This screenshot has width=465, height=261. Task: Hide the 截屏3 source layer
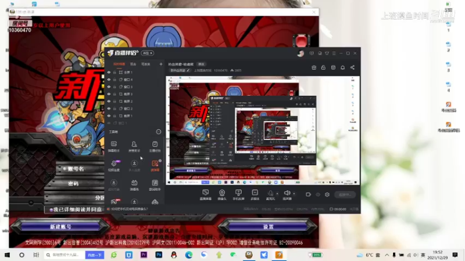coord(109,94)
